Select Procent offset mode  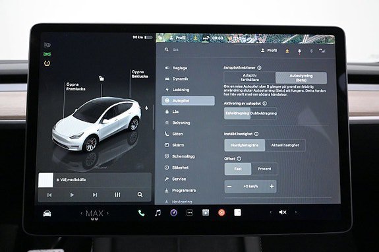tap(264, 169)
